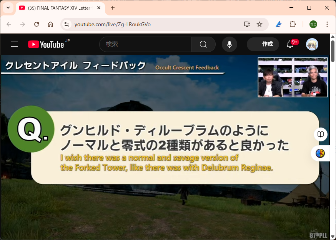Open the Chrome three-dot menu

(x=327, y=24)
